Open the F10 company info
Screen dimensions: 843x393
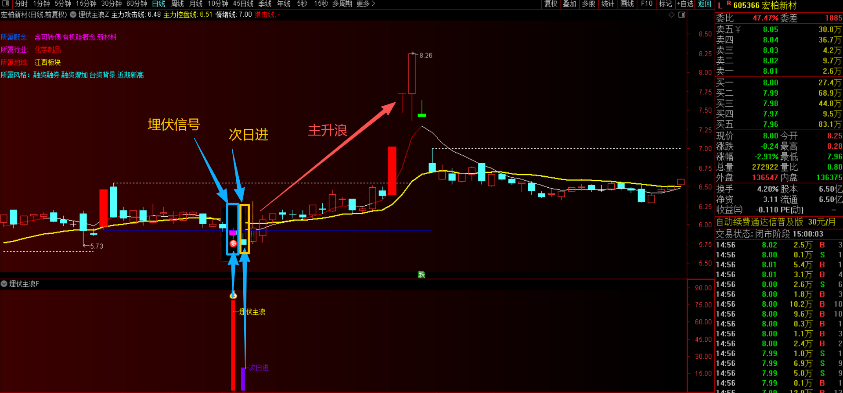pos(647,4)
